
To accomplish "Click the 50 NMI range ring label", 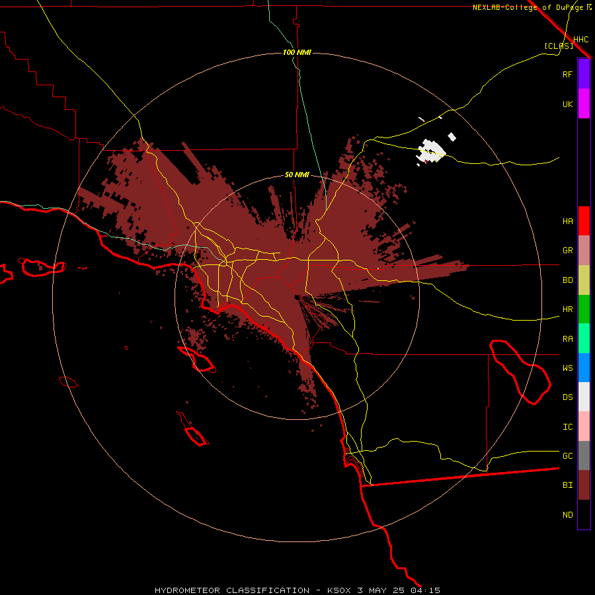I will [297, 175].
